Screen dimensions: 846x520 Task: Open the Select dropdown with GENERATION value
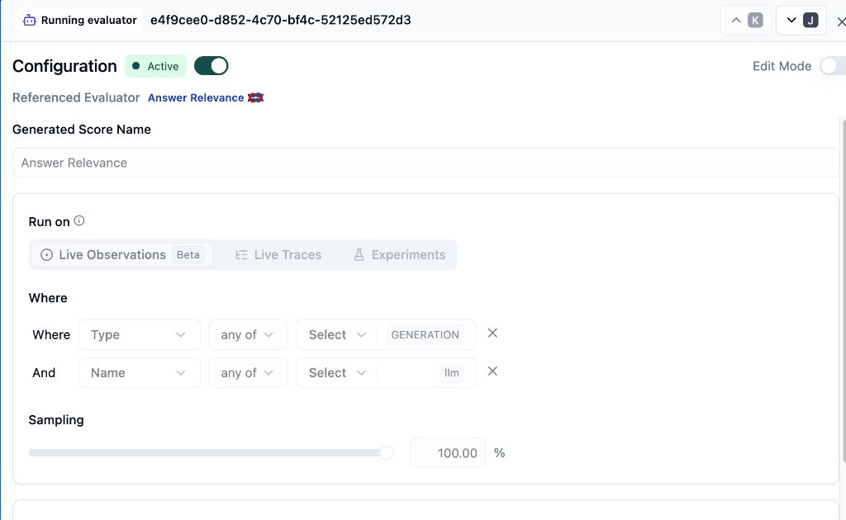click(337, 335)
